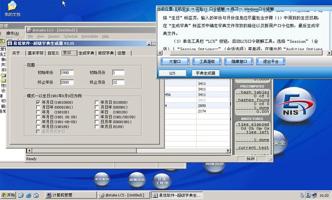Switch to the 生成字典 tab
This screenshot has width=332, height=200.
tap(86, 53)
